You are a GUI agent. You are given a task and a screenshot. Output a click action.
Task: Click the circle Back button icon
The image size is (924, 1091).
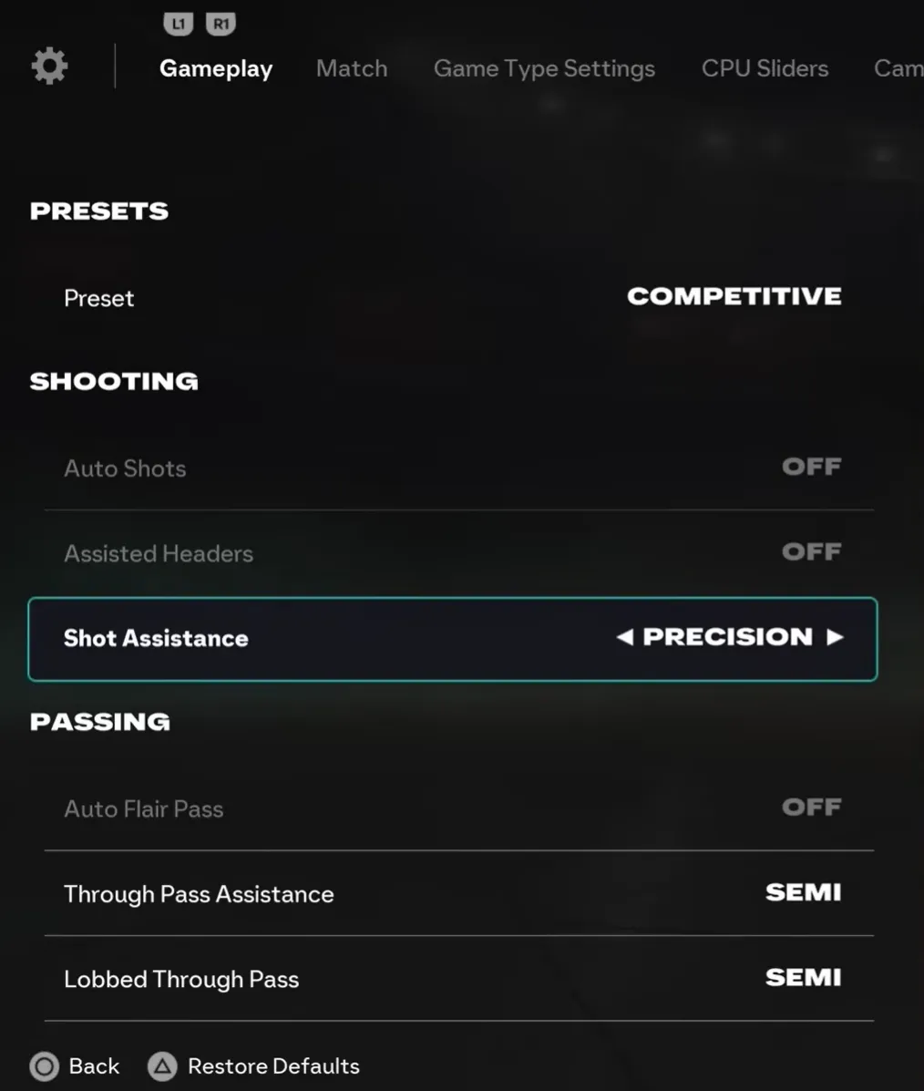tap(44, 1066)
